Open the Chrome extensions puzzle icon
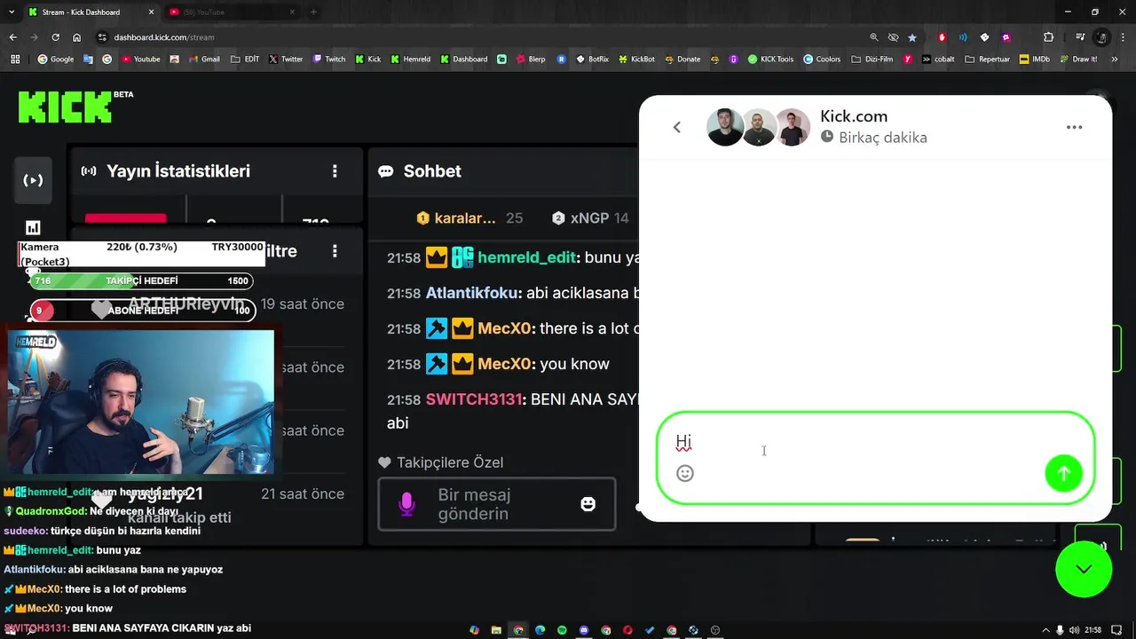Screen dimensions: 1136x639 1048,37
